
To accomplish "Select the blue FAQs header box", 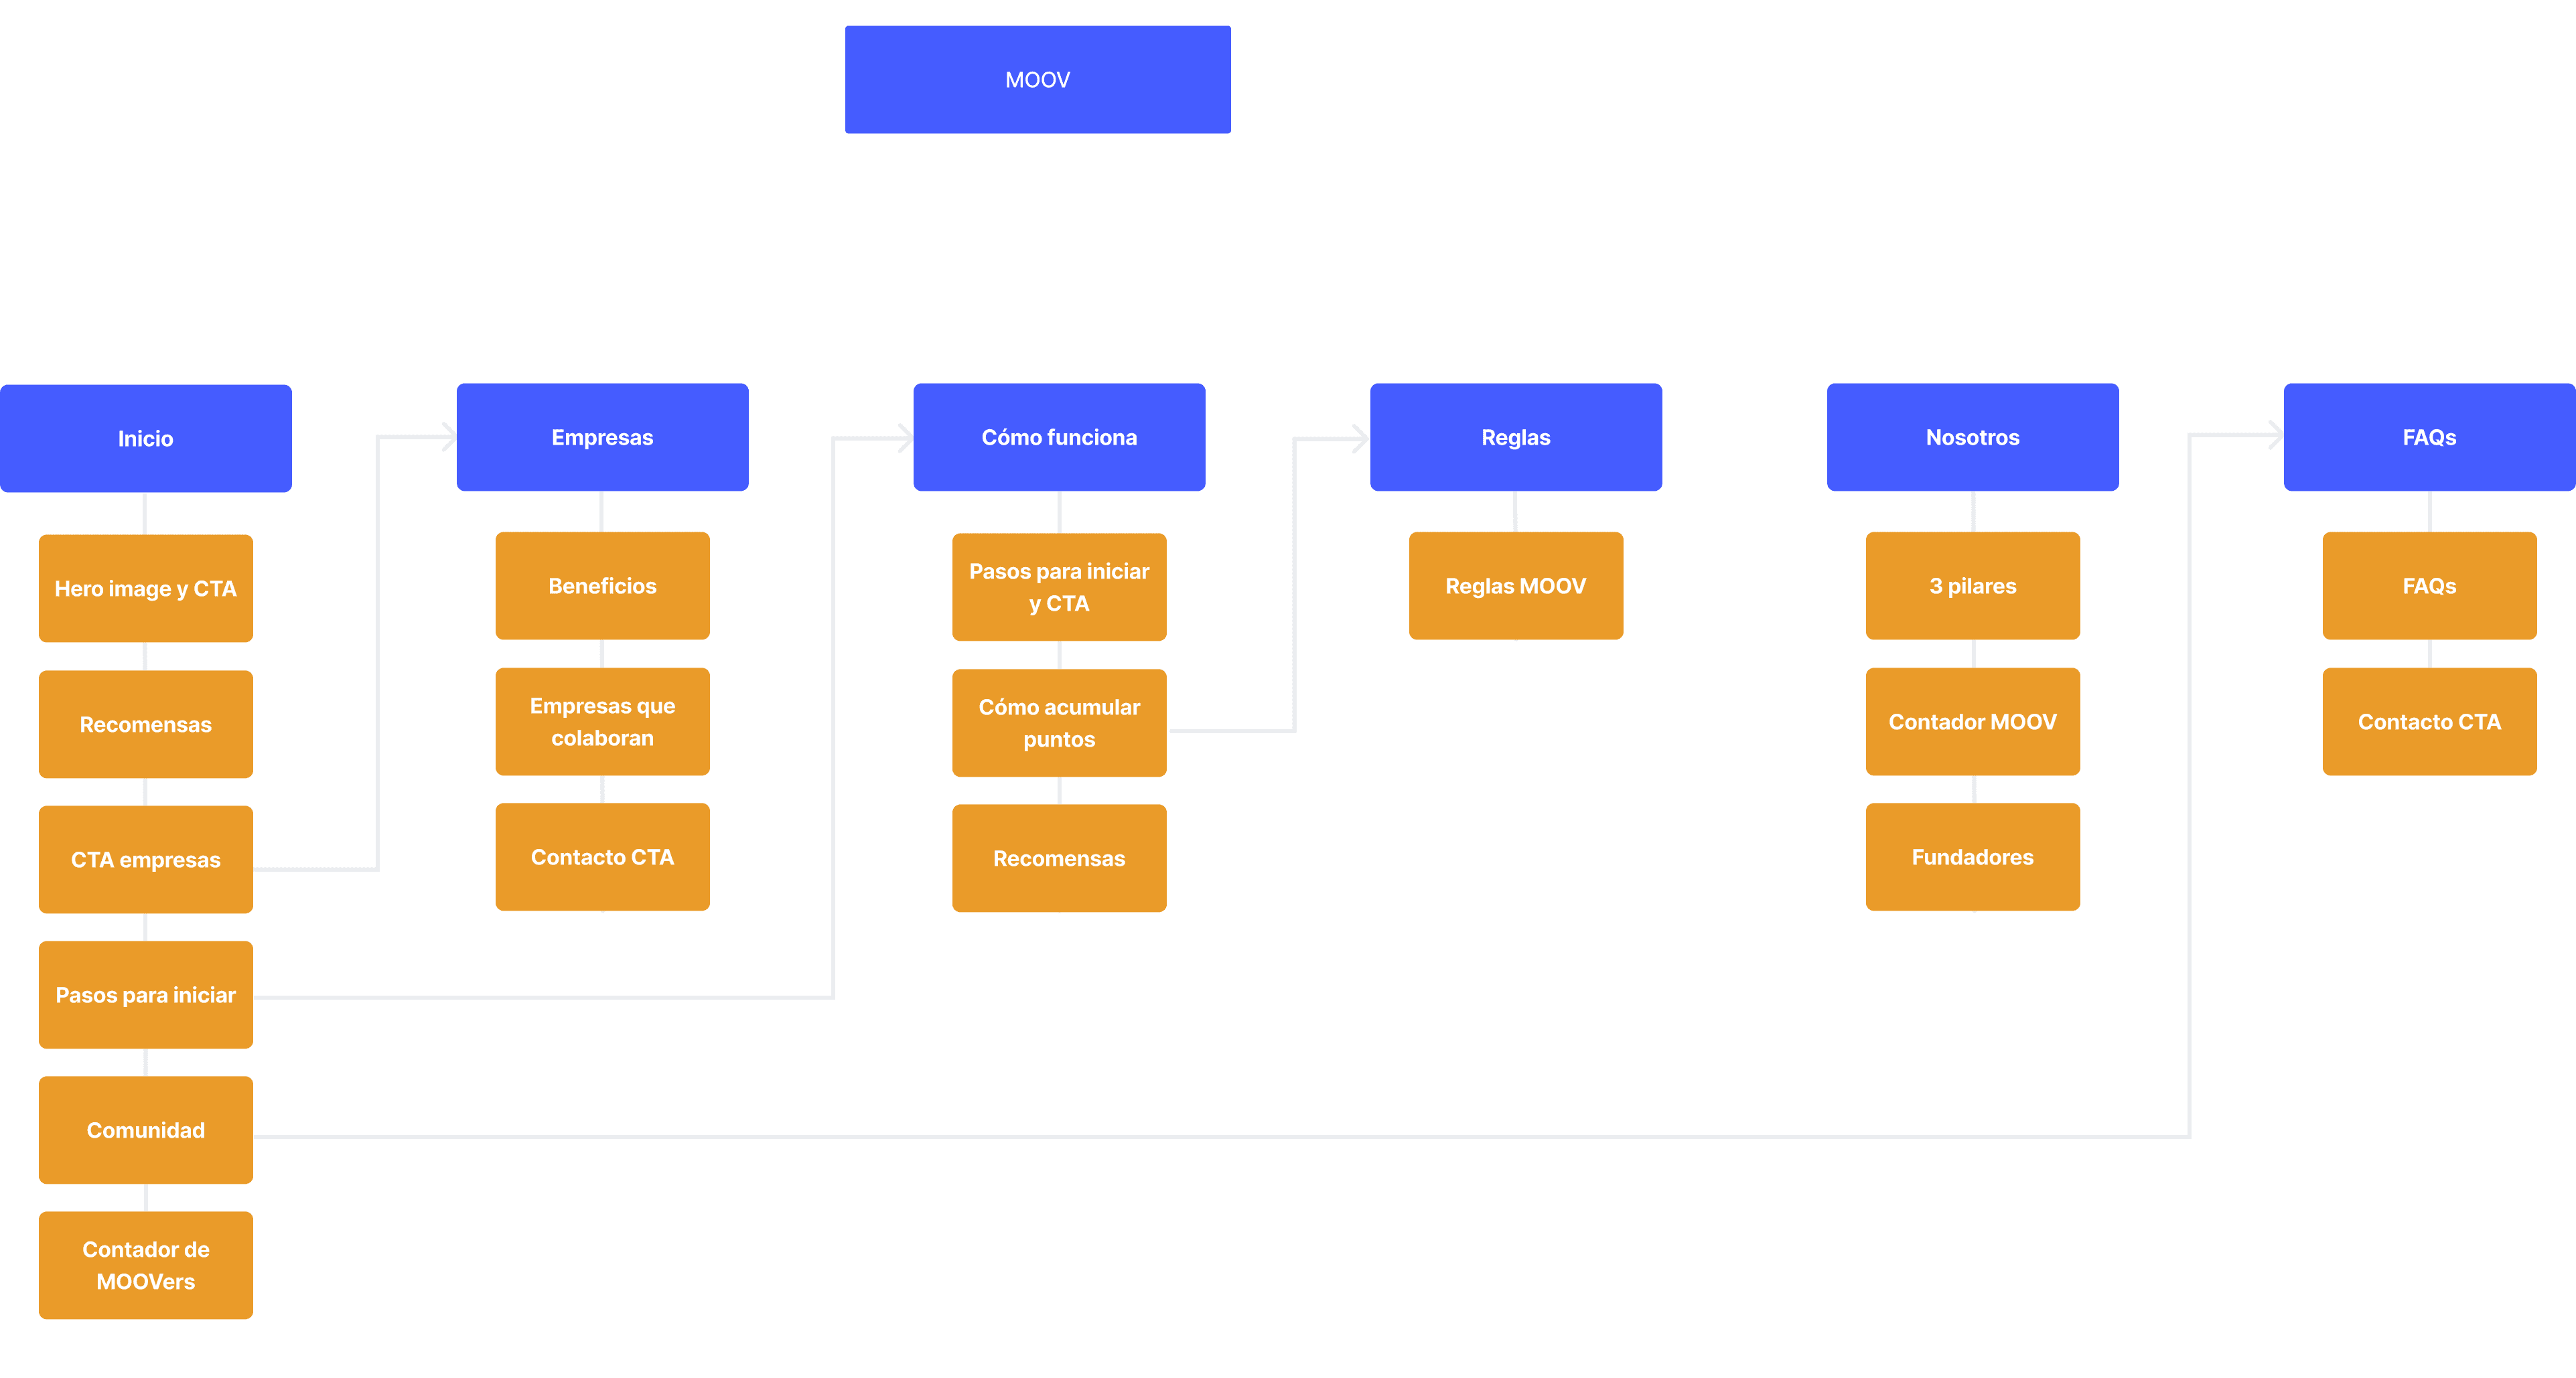I will [2429, 437].
